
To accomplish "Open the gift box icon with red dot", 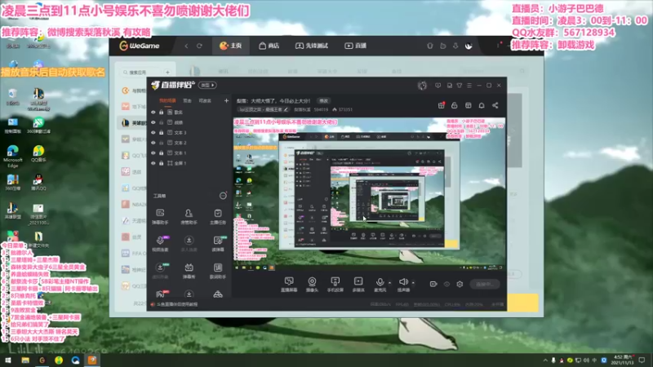I will click(x=441, y=105).
